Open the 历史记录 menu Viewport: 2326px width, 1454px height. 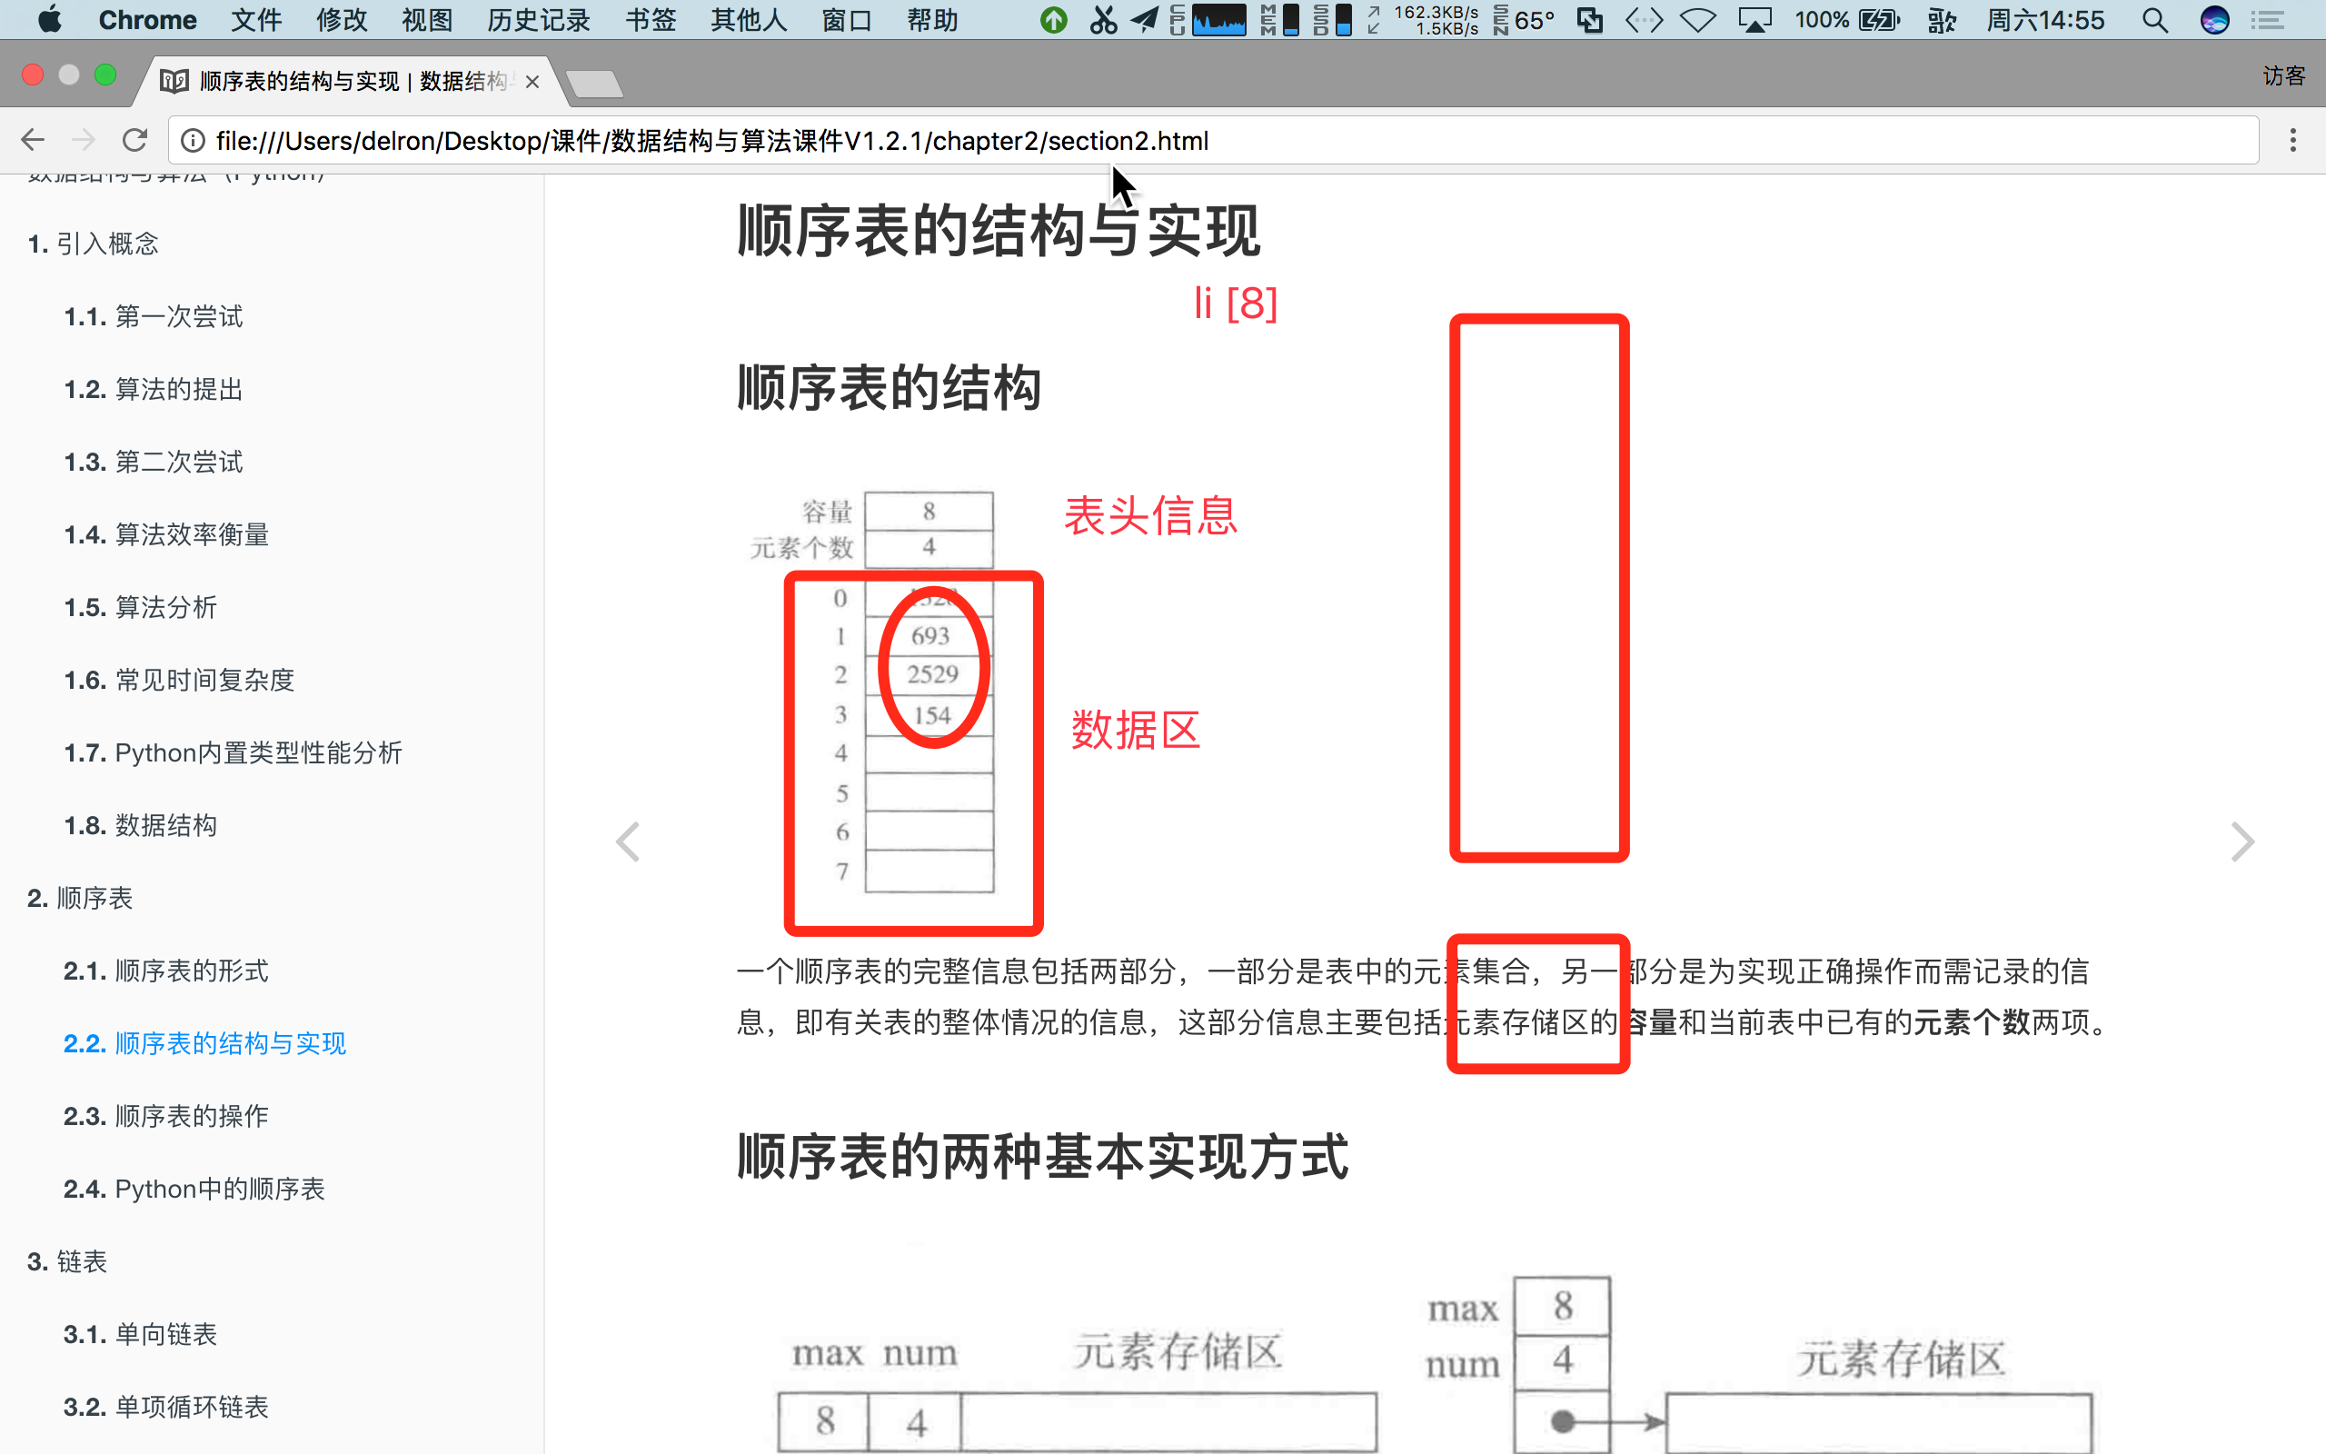[x=538, y=20]
